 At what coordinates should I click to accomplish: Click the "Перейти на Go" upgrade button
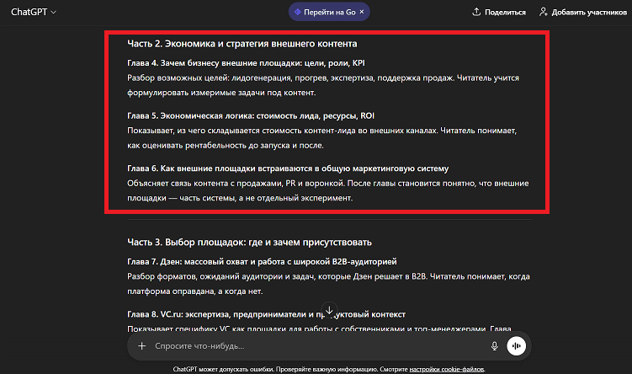(324, 12)
